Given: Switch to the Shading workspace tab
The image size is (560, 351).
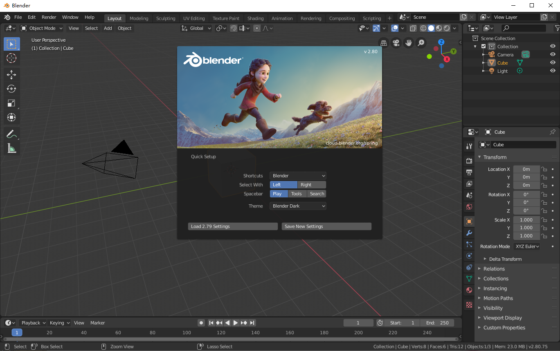Looking at the screenshot, I should click(256, 18).
